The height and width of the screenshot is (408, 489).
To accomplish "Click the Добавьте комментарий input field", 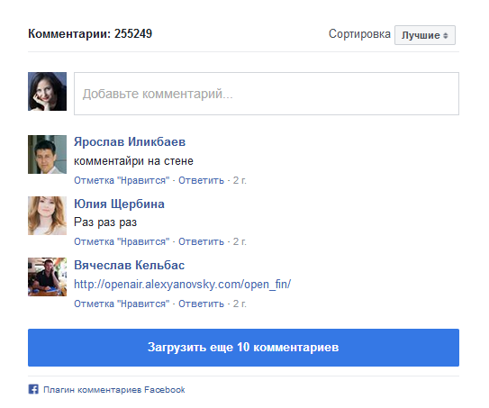I will [x=267, y=94].
